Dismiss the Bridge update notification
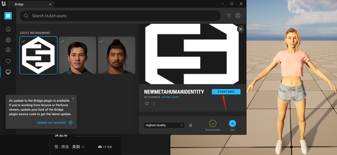Viewport: 337px width, 155px height. pyautogui.click(x=73, y=98)
